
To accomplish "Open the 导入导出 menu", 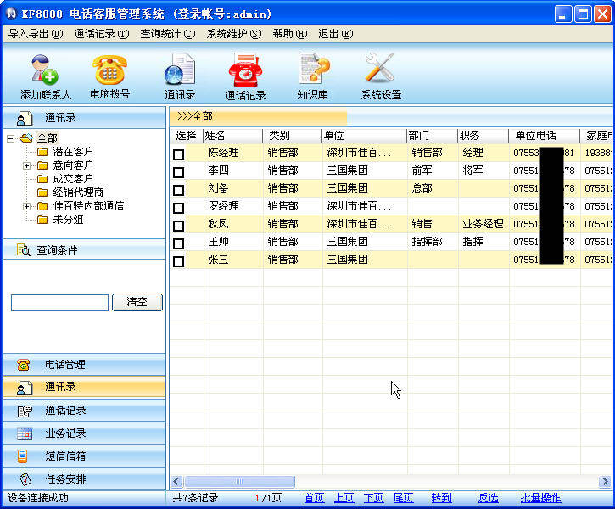I will [x=36, y=34].
